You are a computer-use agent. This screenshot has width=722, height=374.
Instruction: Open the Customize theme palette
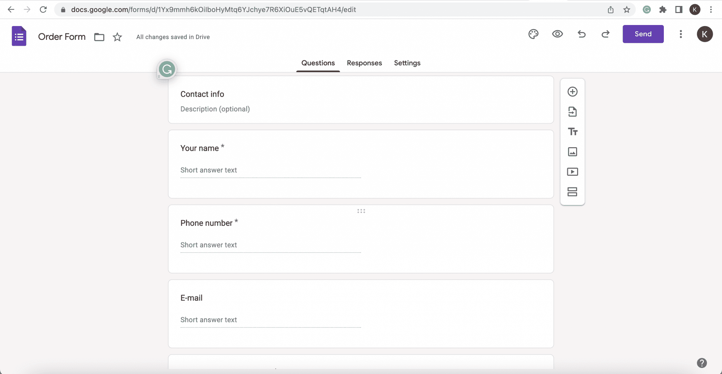pos(533,34)
